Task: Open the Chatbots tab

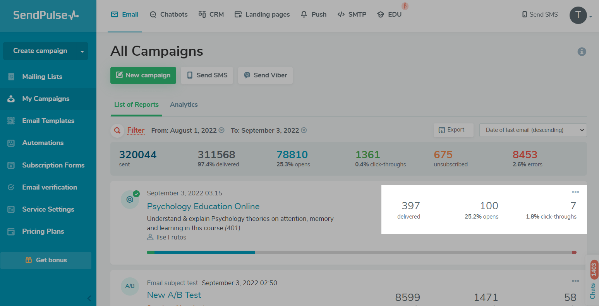Action: pyautogui.click(x=168, y=14)
